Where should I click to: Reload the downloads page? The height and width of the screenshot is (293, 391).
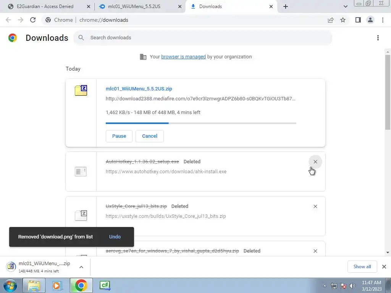pos(33,20)
